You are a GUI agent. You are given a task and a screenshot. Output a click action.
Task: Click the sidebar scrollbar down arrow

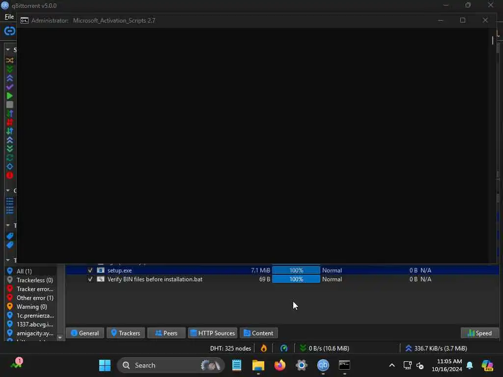pos(60,338)
